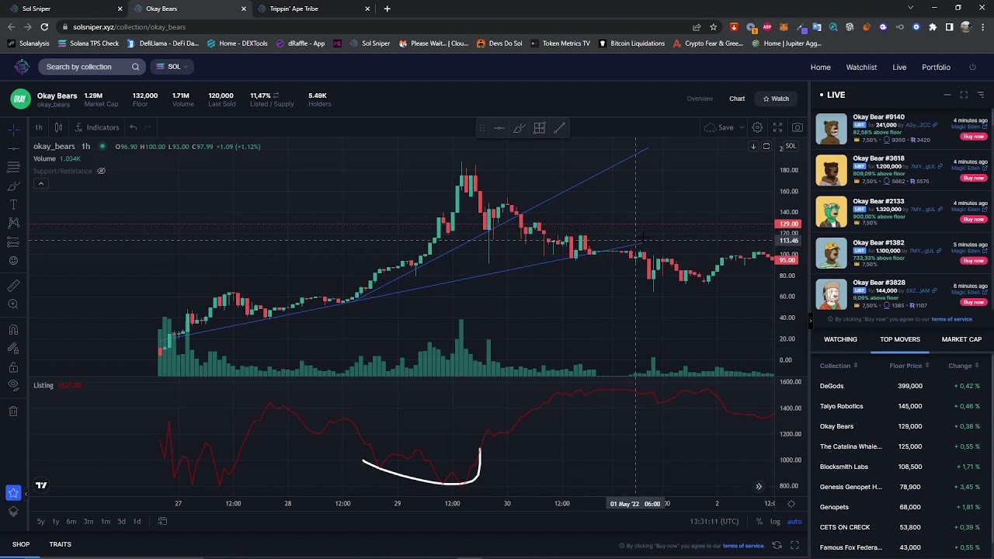
Task: Open the SOL chain dropdown in header
Action: point(172,67)
